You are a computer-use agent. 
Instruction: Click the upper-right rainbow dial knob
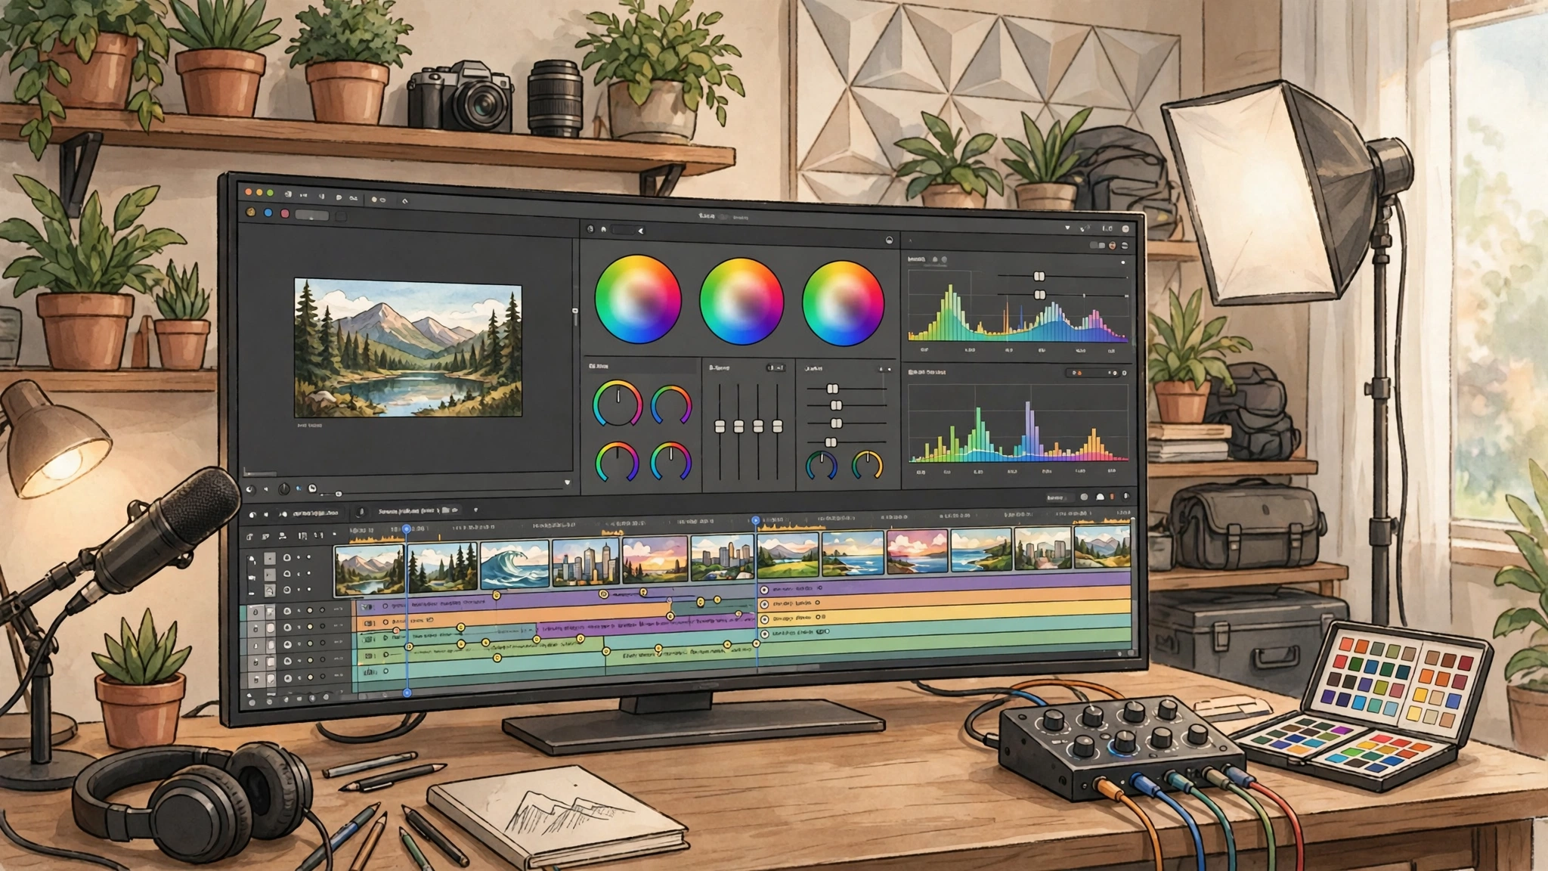click(x=671, y=406)
